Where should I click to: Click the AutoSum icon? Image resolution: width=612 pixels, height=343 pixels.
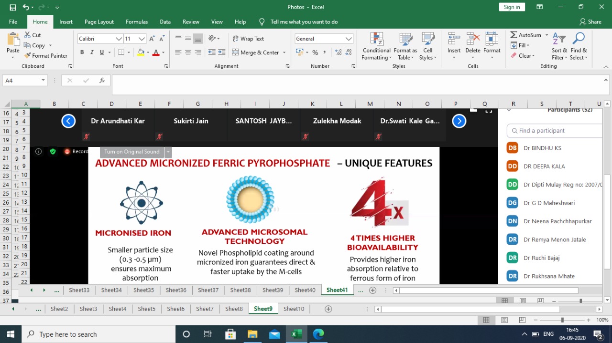[x=514, y=35]
